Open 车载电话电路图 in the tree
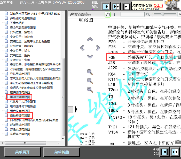This screenshot has height=159, width=181. click(x=20, y=134)
